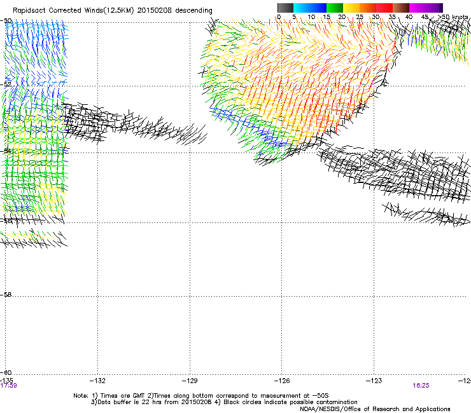Screen dimensions: 471x413
Task: Select the yellow 20–25 knots legend segment
Action: pyautogui.click(x=351, y=8)
